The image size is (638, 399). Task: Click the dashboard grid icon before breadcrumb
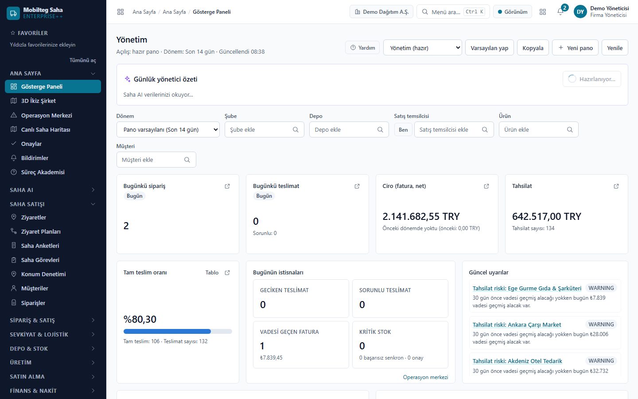click(121, 12)
